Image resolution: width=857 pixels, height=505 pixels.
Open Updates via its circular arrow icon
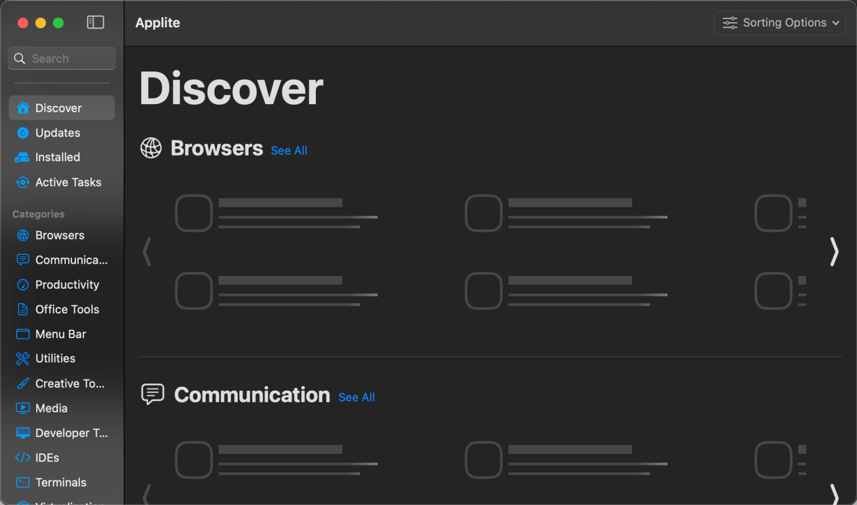[22, 133]
